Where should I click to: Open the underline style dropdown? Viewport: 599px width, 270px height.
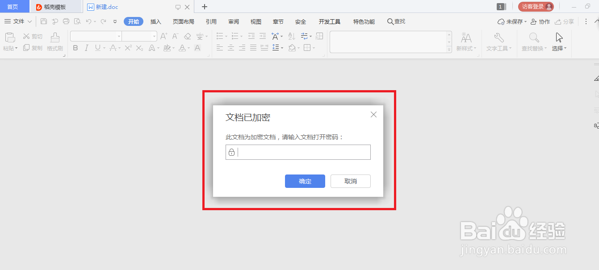[105, 48]
